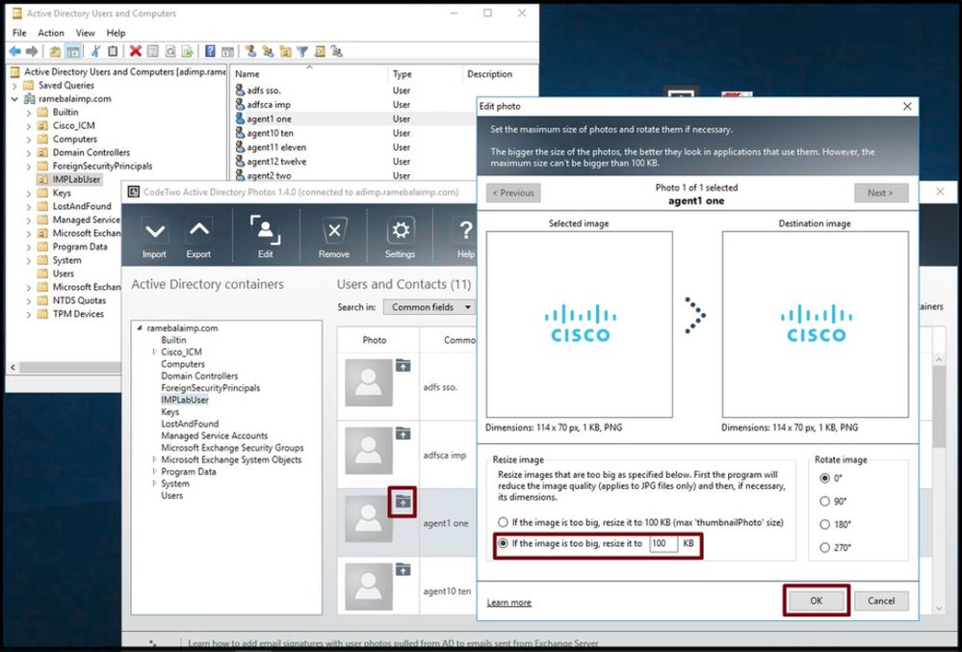
Task: Toggle the Show/Hide Console Tree icon
Action: pyautogui.click(x=72, y=51)
